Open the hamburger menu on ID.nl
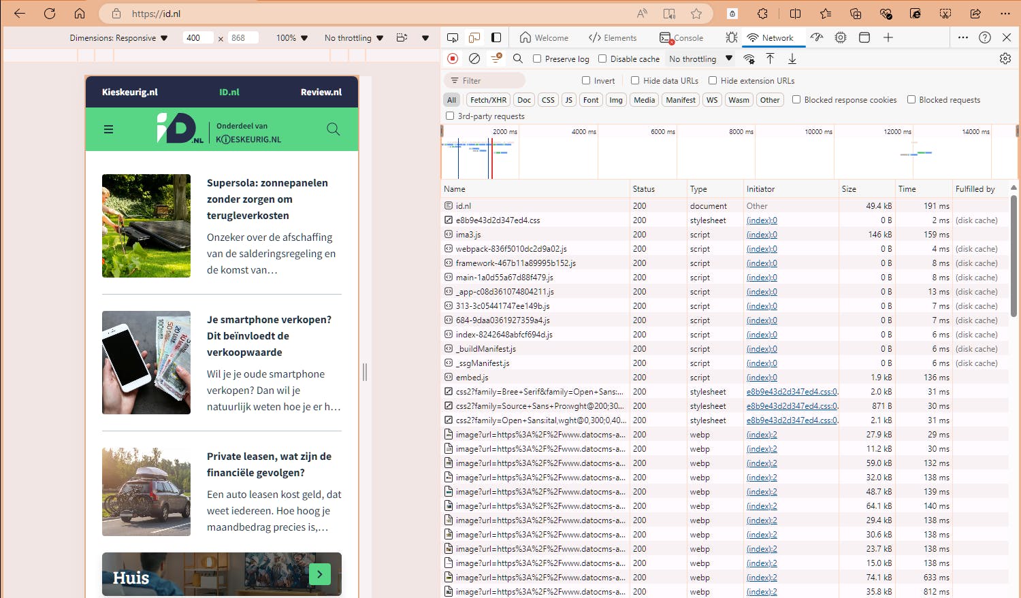The height and width of the screenshot is (598, 1021). (x=108, y=129)
